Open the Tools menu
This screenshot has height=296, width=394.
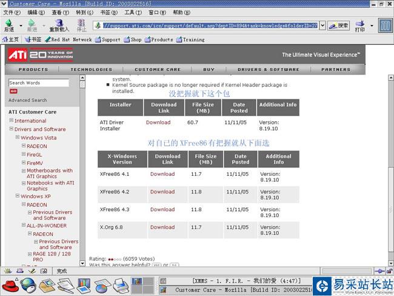point(133,12)
